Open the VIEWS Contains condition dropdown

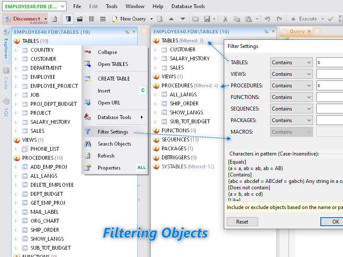point(292,74)
